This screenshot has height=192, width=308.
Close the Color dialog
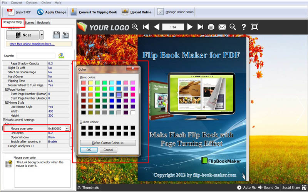point(133,68)
